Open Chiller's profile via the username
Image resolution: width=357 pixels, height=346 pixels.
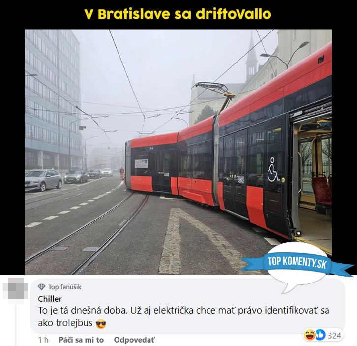click(50, 299)
